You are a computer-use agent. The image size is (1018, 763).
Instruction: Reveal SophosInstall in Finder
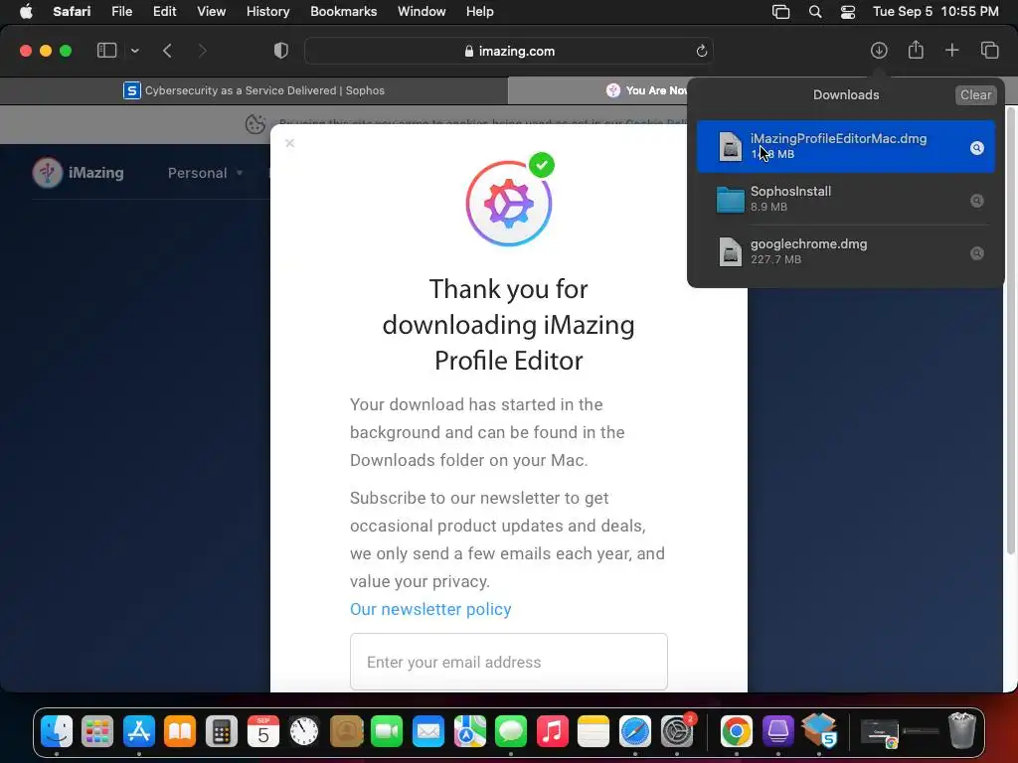(976, 201)
